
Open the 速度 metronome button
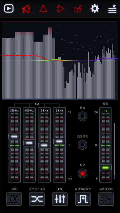pos(14,199)
